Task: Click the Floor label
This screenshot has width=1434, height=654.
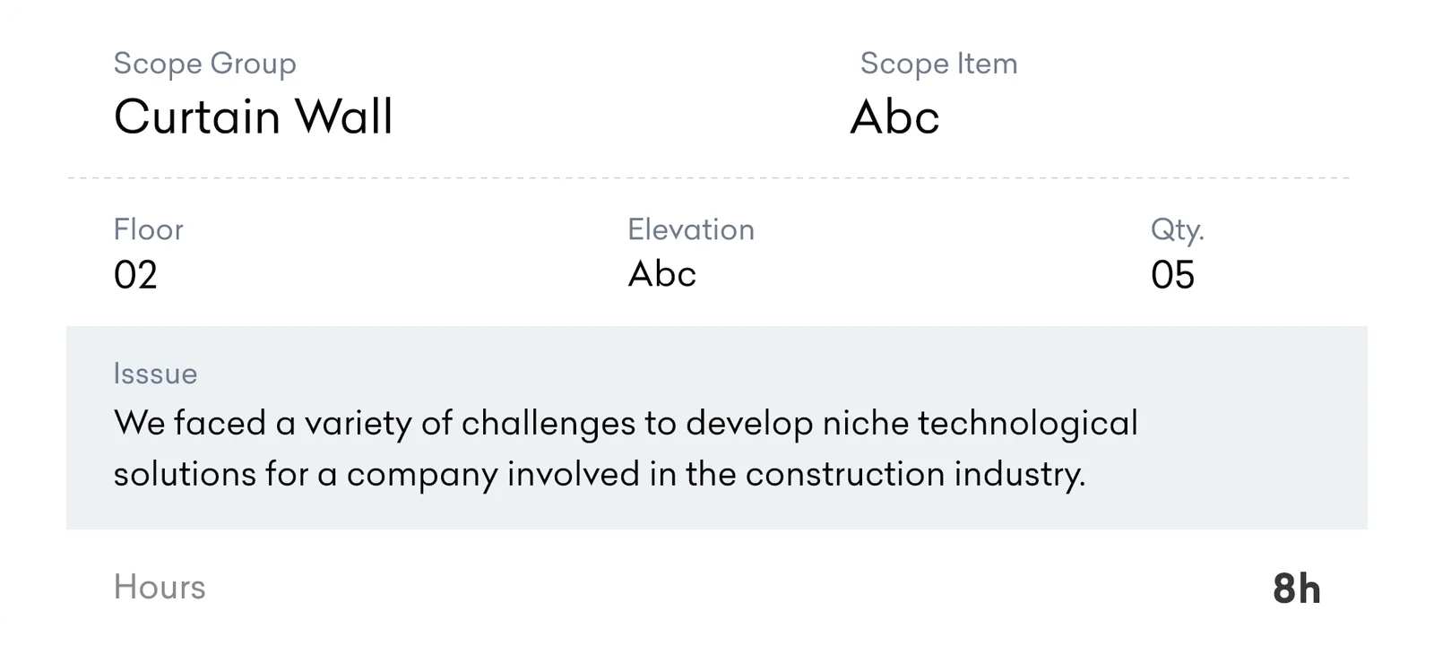Action: click(148, 229)
